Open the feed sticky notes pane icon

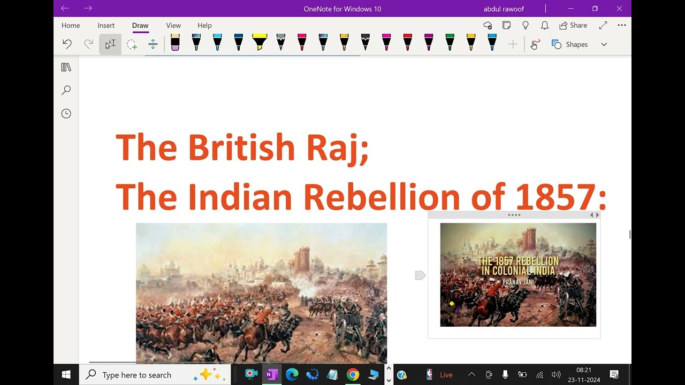[507, 25]
